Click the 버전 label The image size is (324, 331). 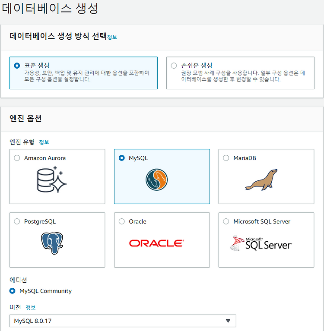point(15,307)
